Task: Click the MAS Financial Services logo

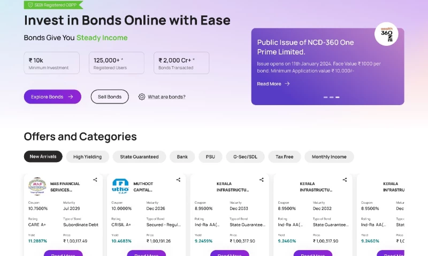Action: pyautogui.click(x=37, y=187)
